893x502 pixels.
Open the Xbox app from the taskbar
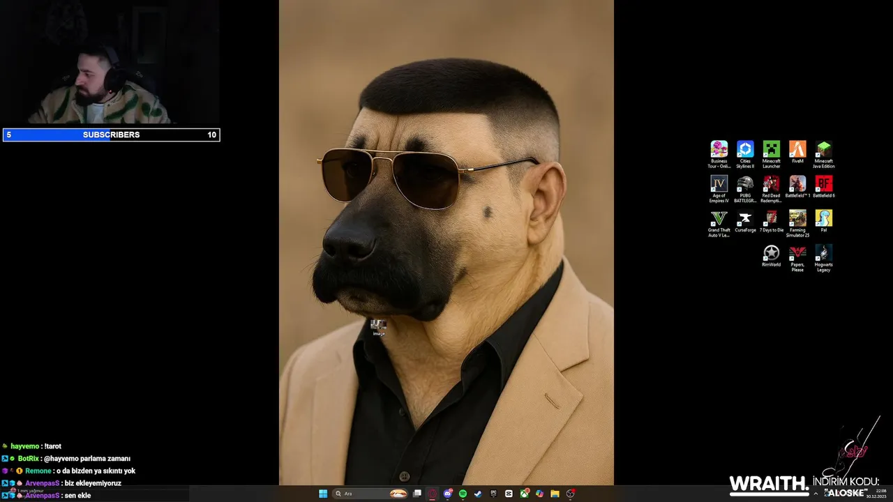[x=525, y=494]
